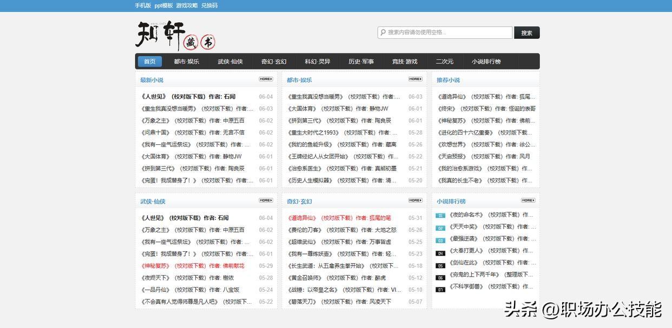This screenshot has height=328, width=672.
Task: Open the 科幻·灵异 category tab
Action: coord(317,61)
